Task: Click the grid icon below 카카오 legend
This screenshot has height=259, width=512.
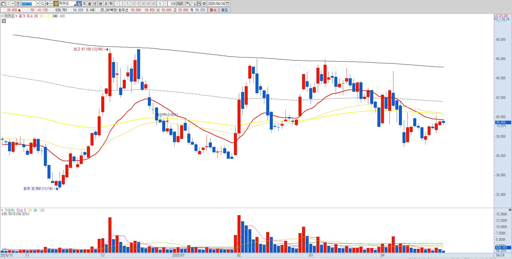Action: [4, 21]
